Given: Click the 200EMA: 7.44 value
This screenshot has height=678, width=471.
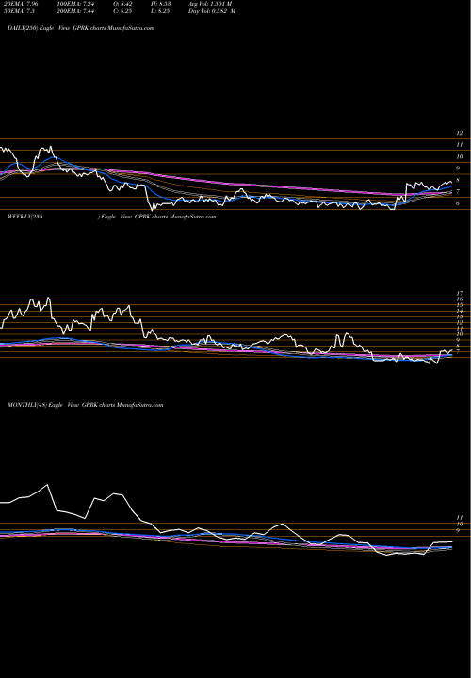Looking at the screenshot, I should coord(75,11).
